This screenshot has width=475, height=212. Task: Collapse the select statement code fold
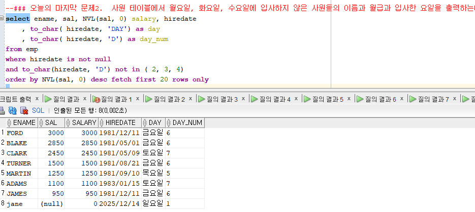(x=2, y=18)
